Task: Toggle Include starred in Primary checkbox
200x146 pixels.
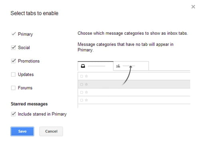Action: coord(13,114)
